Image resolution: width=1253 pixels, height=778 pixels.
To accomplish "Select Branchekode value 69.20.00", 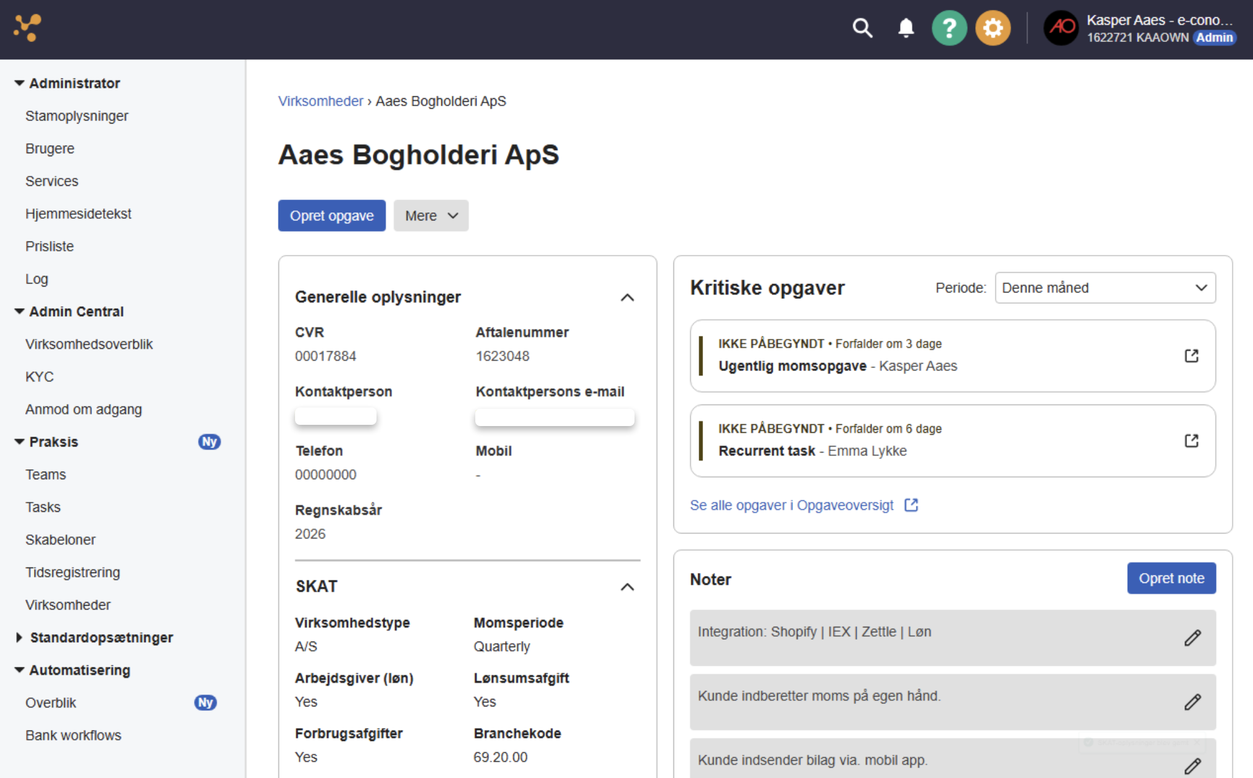I will point(501,757).
